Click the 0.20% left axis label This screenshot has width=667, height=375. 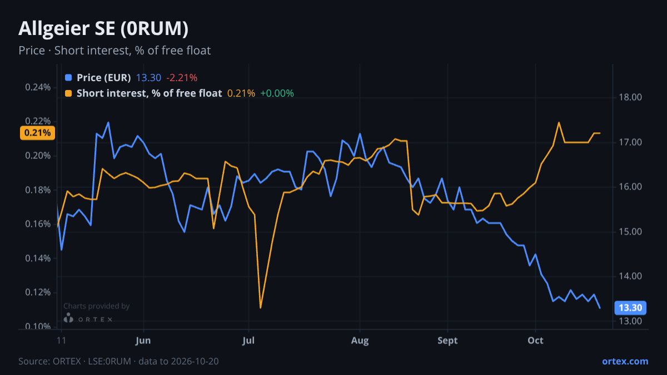point(38,156)
